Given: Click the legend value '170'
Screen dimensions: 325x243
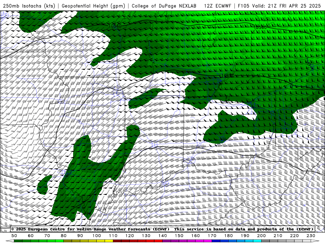Looking at the screenshot, I should pyautogui.click(x=212, y=236).
